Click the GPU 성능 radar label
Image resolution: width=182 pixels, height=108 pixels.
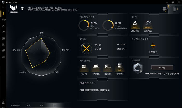coord(23,72)
